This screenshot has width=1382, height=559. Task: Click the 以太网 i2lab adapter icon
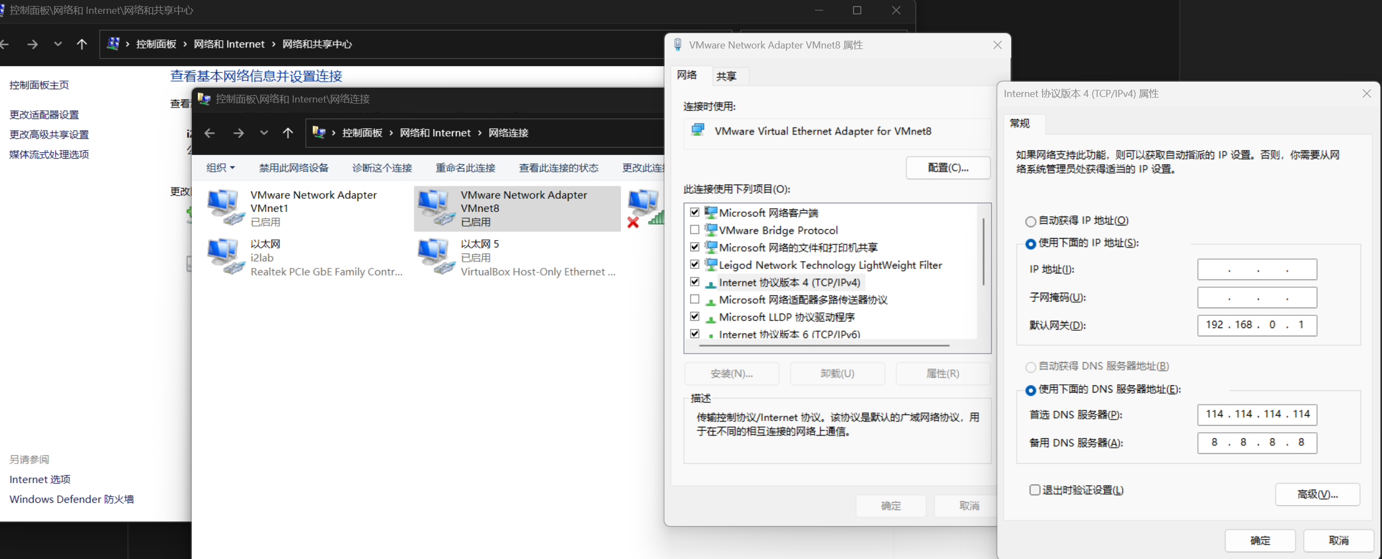coord(225,257)
